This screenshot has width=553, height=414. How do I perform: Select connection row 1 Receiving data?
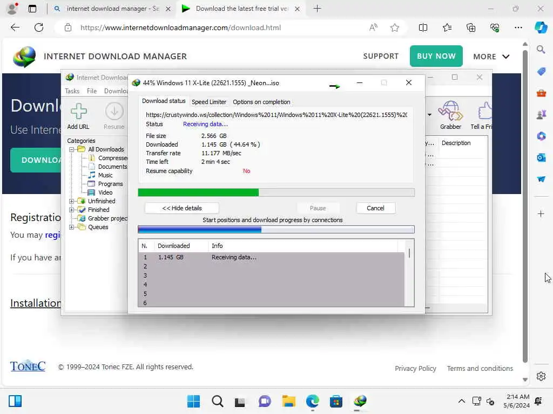tap(271, 257)
